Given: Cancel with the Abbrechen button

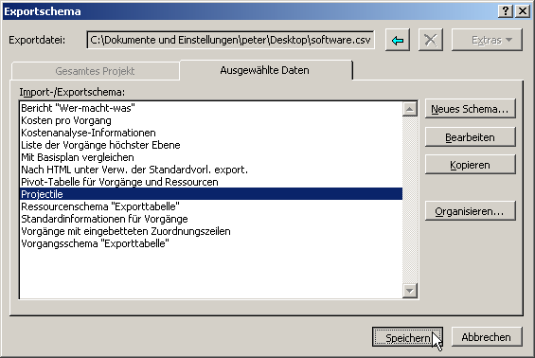Looking at the screenshot, I should [x=487, y=337].
